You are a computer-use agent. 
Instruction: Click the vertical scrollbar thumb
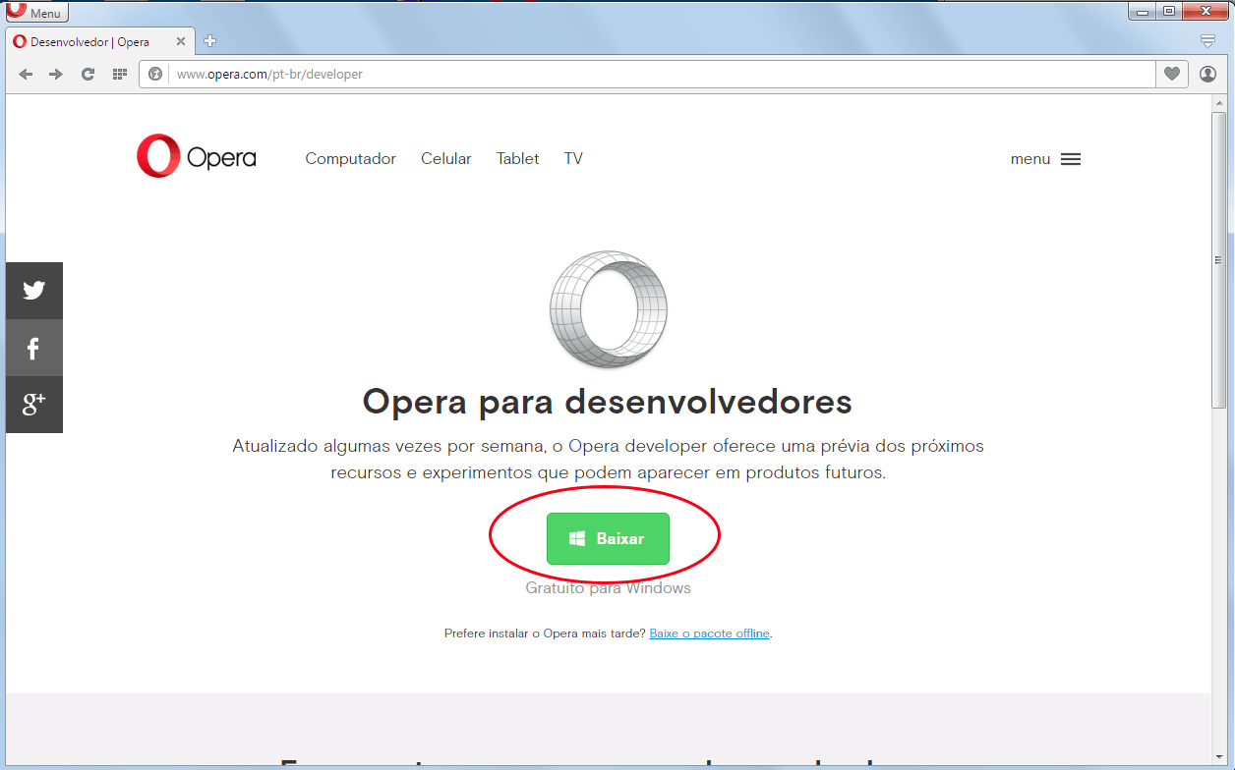(x=1219, y=260)
